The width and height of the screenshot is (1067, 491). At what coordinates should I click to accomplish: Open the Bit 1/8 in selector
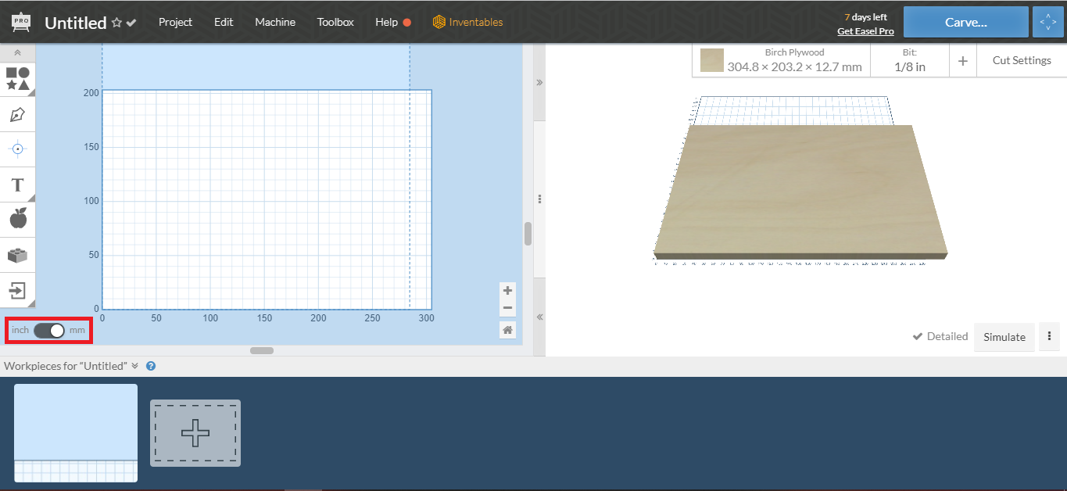910,60
